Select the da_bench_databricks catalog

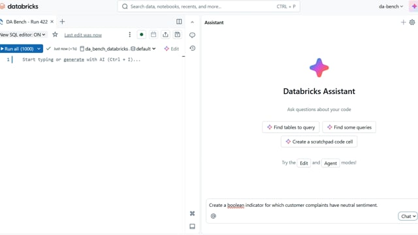[x=104, y=49]
